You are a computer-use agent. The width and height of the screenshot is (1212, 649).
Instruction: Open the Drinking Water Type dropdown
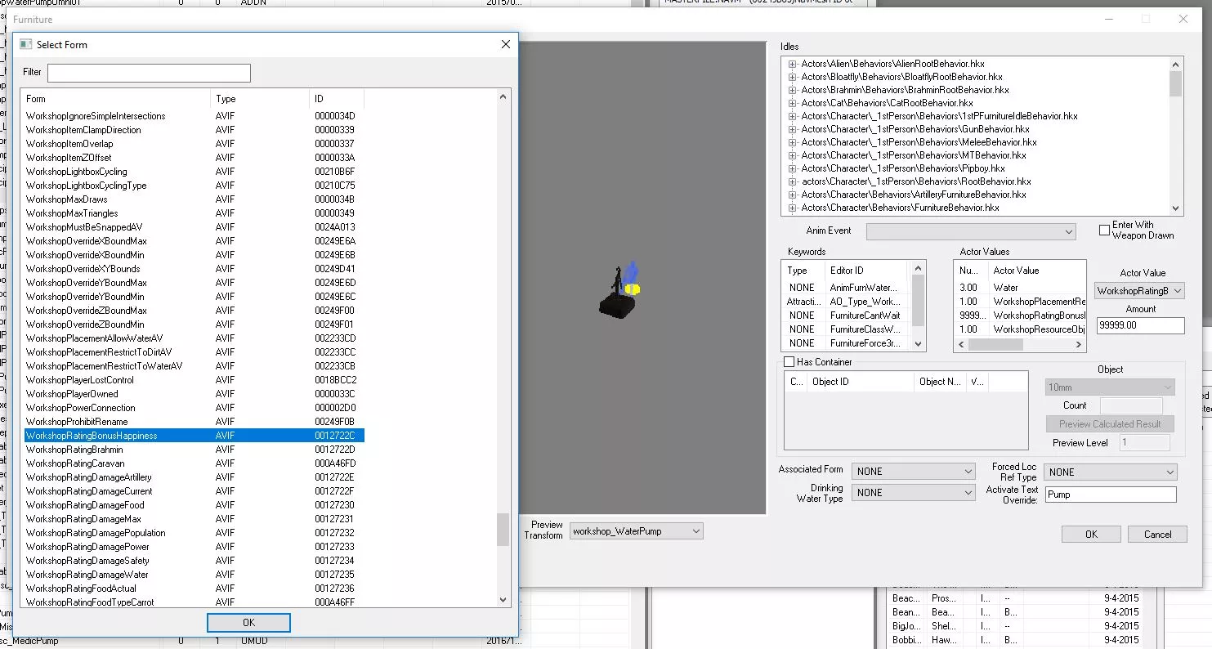[913, 493]
